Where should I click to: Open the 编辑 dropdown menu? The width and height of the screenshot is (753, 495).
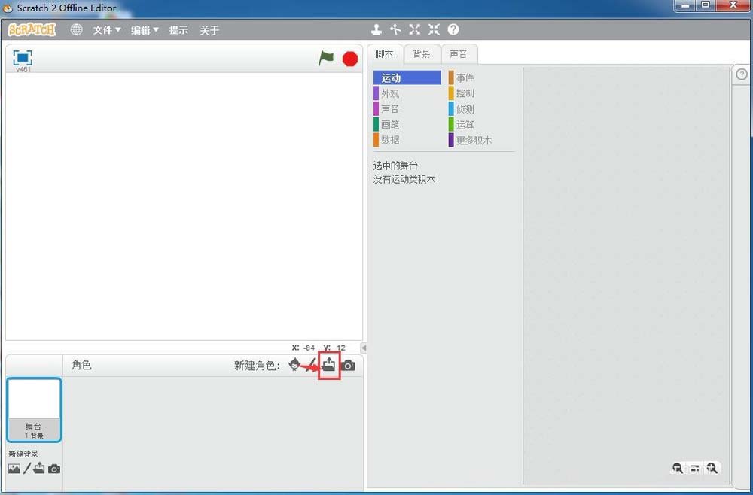[144, 30]
